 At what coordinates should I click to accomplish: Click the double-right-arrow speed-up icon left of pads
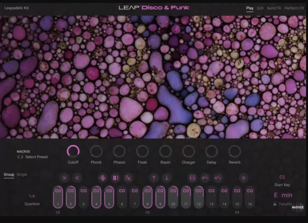[64, 178]
